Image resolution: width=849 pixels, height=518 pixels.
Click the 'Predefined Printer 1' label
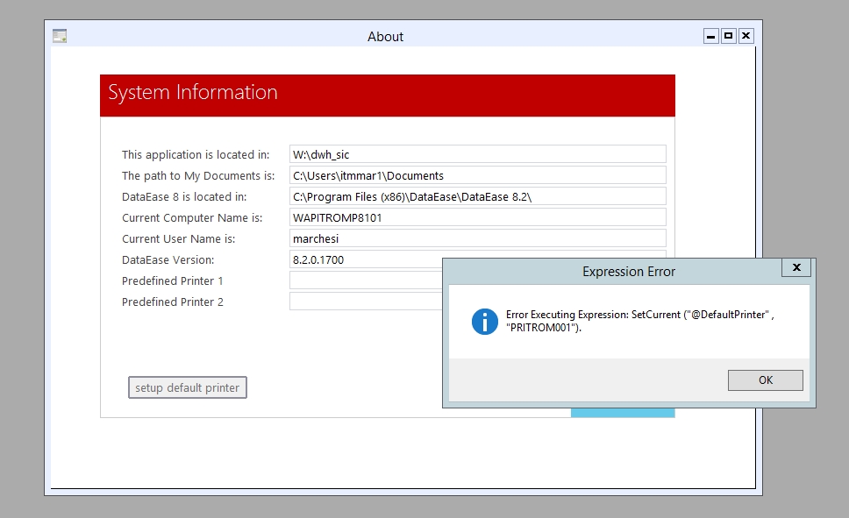pyautogui.click(x=172, y=281)
